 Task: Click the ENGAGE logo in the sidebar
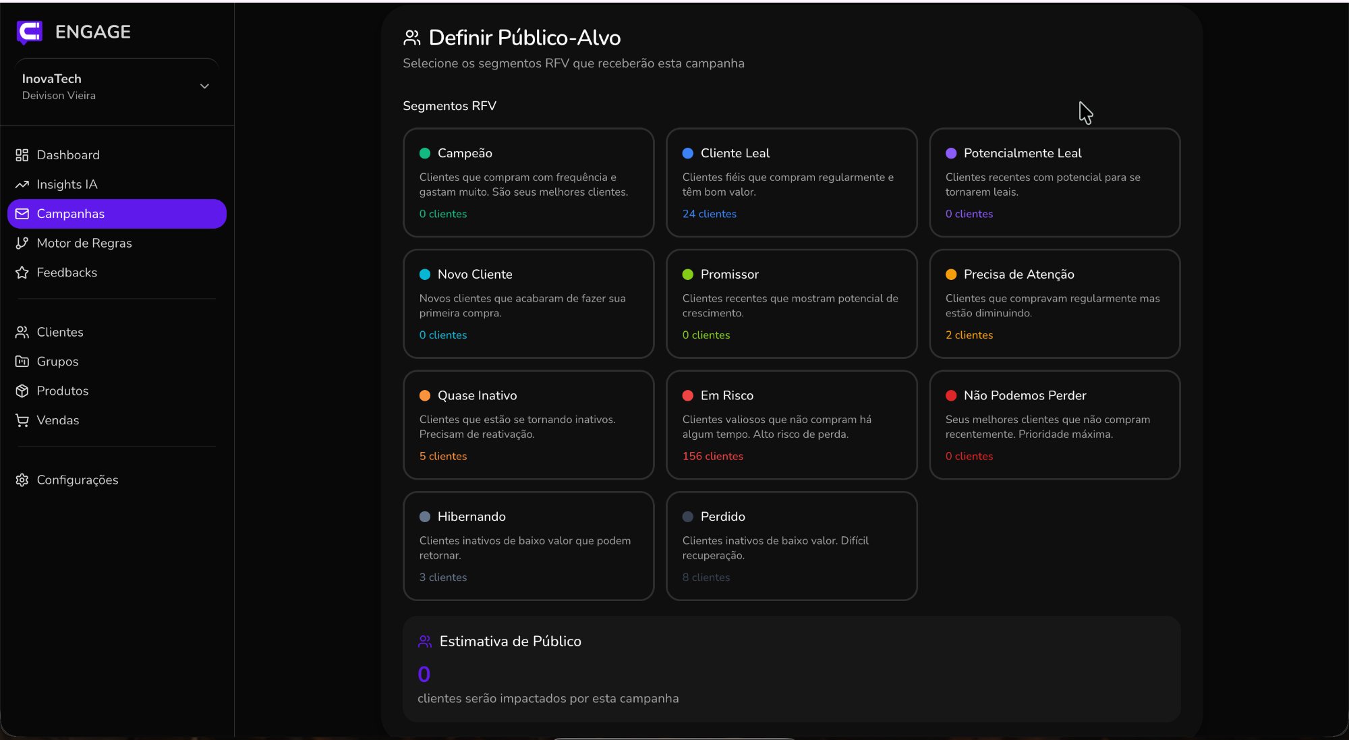(74, 31)
